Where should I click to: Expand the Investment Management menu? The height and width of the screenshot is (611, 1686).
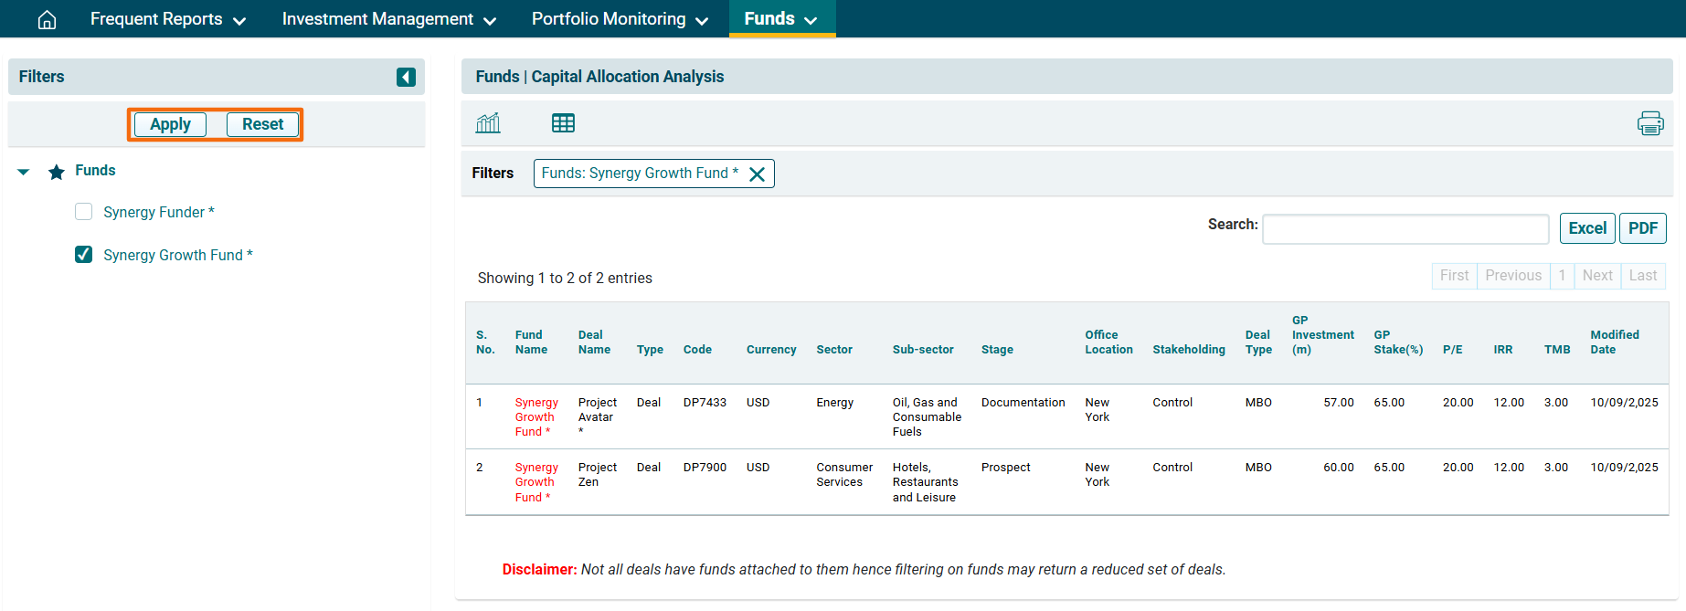click(x=388, y=19)
